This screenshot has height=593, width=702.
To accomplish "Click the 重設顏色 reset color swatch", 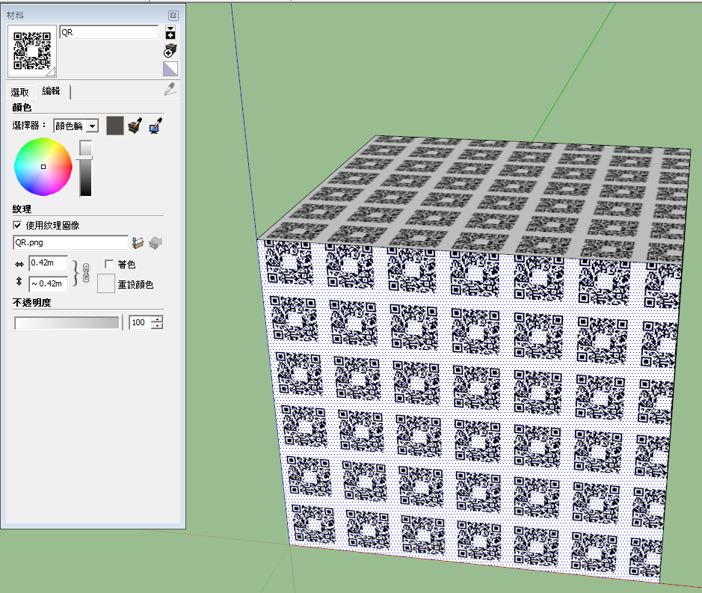I will coord(106,283).
